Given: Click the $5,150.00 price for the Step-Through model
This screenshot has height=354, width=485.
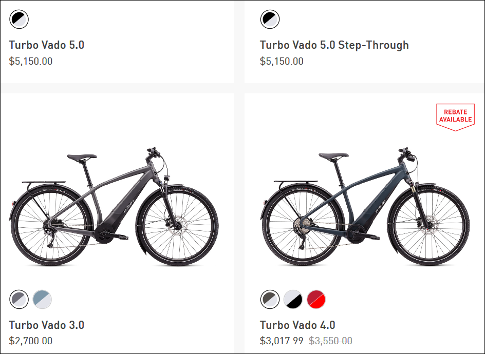Looking at the screenshot, I should coord(282,62).
